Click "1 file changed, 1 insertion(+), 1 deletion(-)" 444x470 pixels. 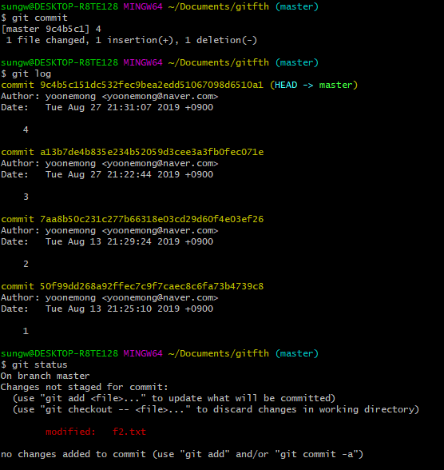[x=132, y=40]
